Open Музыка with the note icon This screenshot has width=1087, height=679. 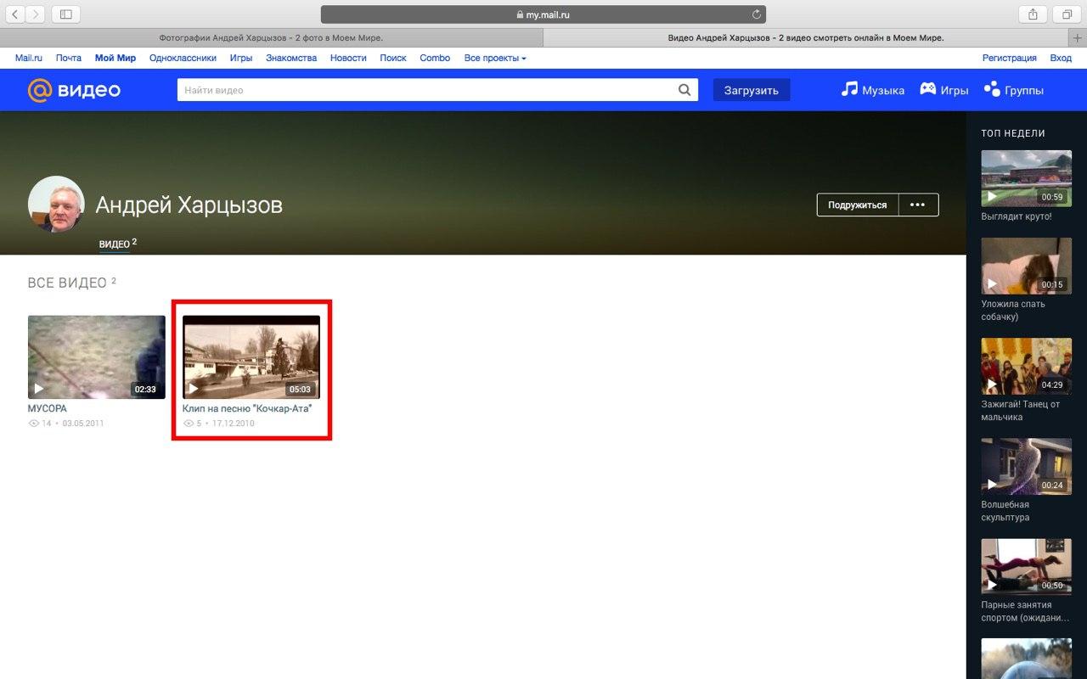(872, 90)
